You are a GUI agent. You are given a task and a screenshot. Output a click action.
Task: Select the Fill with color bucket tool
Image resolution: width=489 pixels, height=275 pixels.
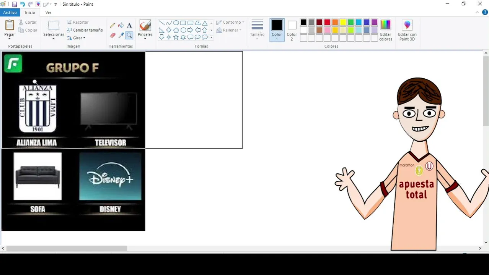pyautogui.click(x=121, y=26)
